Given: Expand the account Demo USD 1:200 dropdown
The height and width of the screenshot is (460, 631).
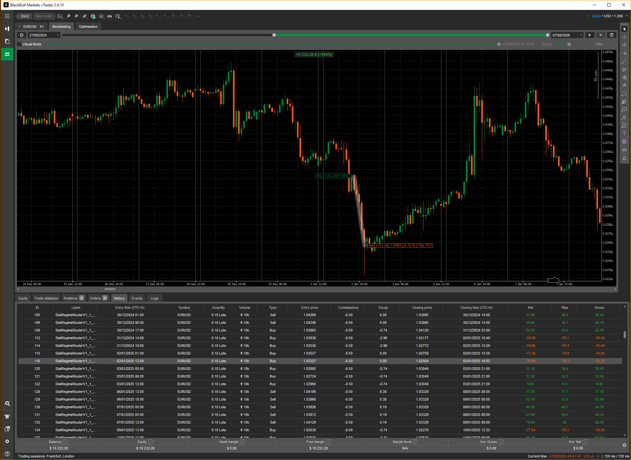Looking at the screenshot, I should [x=627, y=16].
